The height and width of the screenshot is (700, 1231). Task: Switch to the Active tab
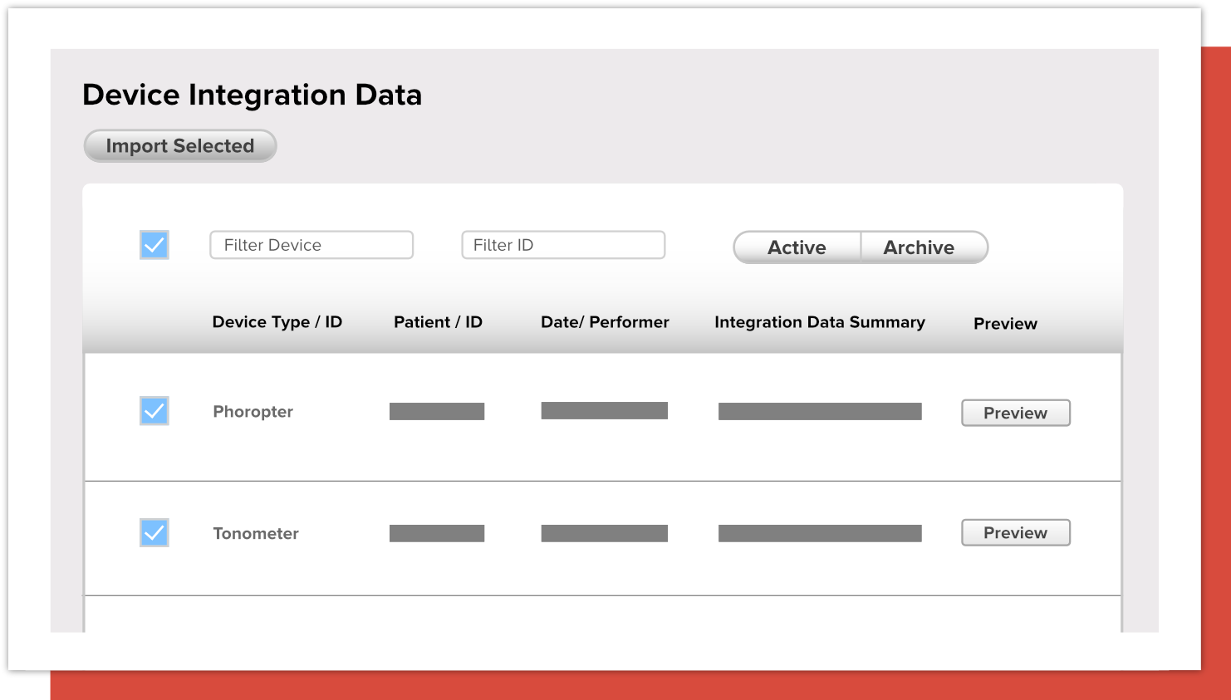pyautogui.click(x=796, y=247)
